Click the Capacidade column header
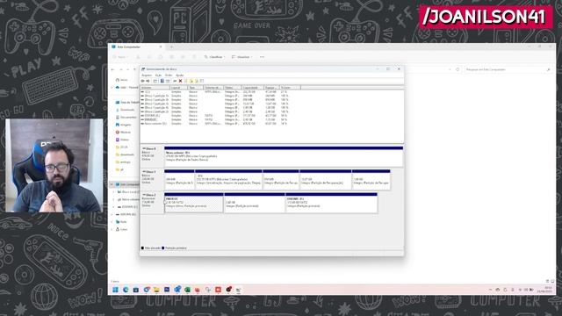This screenshot has height=316, width=562. pyautogui.click(x=253, y=88)
